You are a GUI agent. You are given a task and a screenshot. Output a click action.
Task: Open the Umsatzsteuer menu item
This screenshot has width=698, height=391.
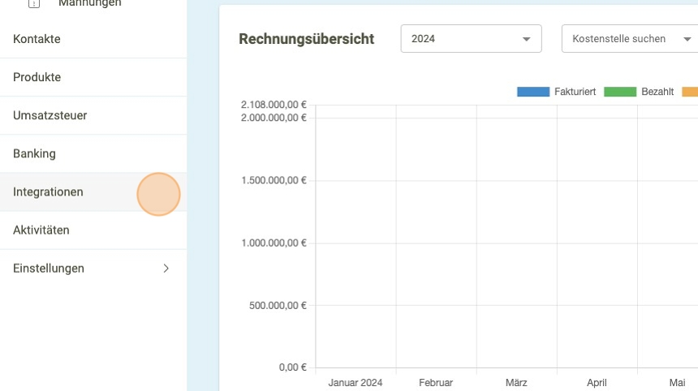tap(93, 116)
